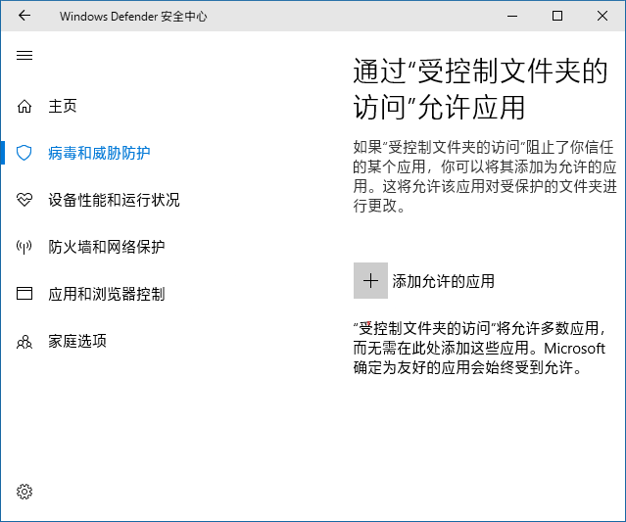The height and width of the screenshot is (522, 626).
Task: Click the heart icon for device health
Action: (24, 200)
